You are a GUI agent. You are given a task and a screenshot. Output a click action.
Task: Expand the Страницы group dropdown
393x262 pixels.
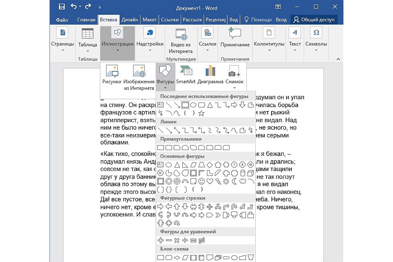[x=63, y=40]
